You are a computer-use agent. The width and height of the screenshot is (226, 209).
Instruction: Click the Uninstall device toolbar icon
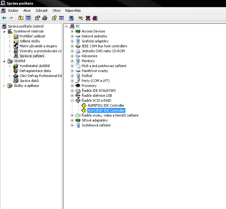(88, 18)
